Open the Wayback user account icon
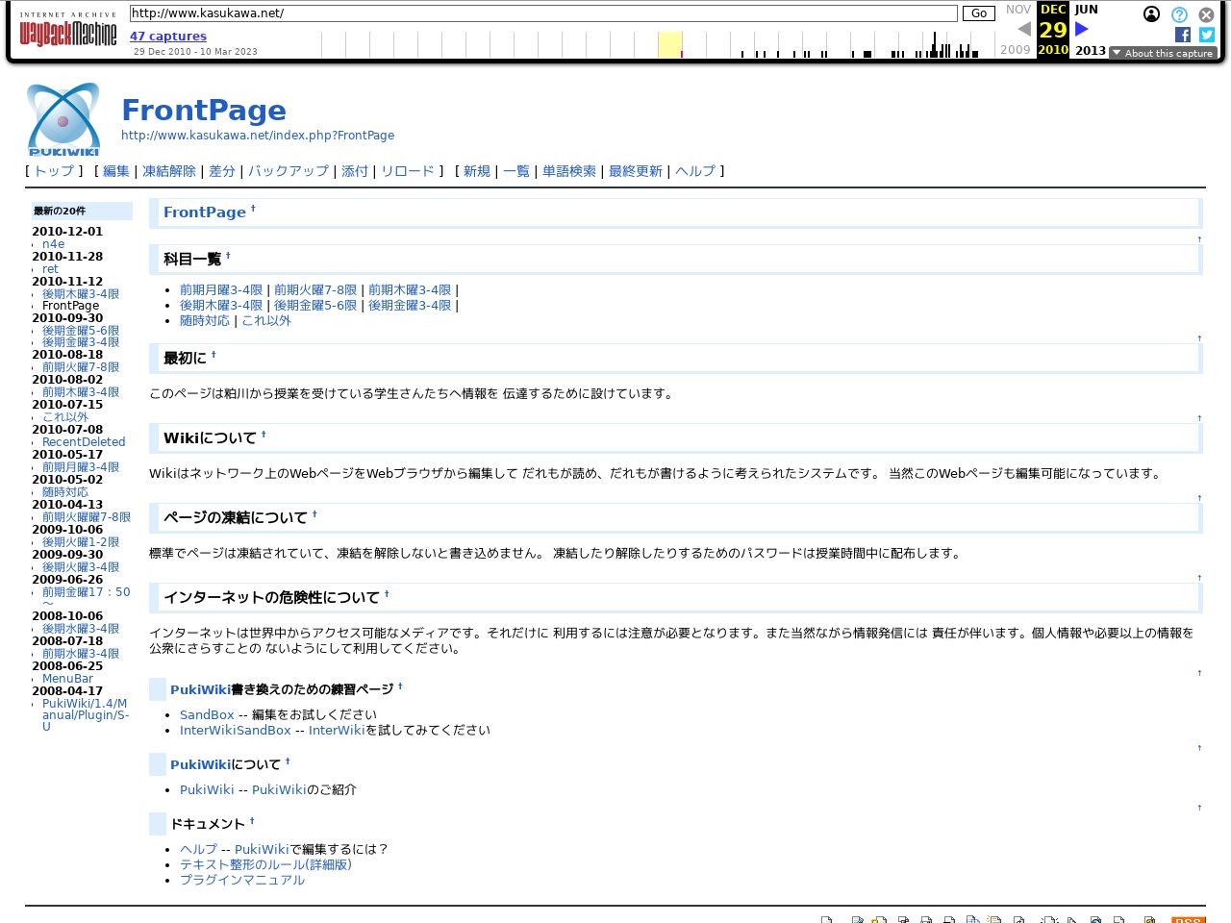This screenshot has height=923, width=1231. coord(1151,14)
